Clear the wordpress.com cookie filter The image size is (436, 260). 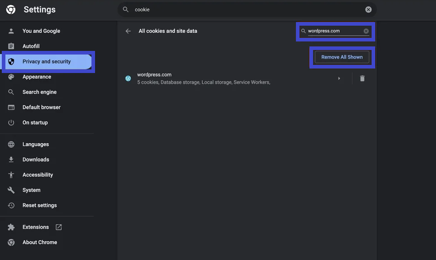[x=366, y=31]
